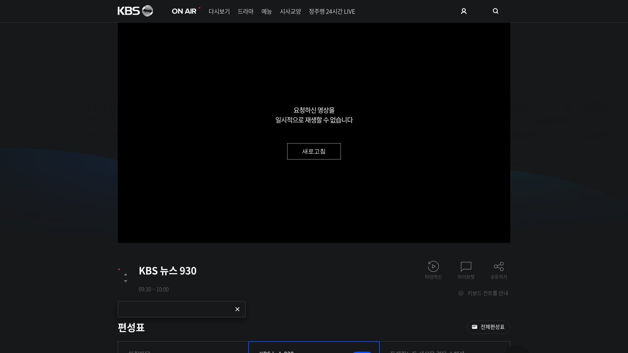Open the 다시보기 menu
Viewport: 628px width, 353px height.
click(219, 11)
